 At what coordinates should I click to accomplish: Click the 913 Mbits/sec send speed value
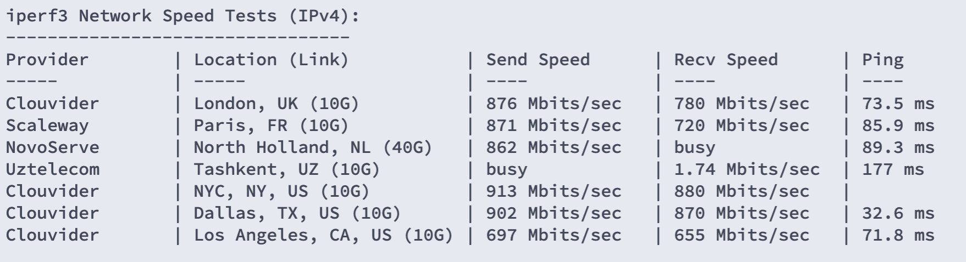(x=554, y=191)
